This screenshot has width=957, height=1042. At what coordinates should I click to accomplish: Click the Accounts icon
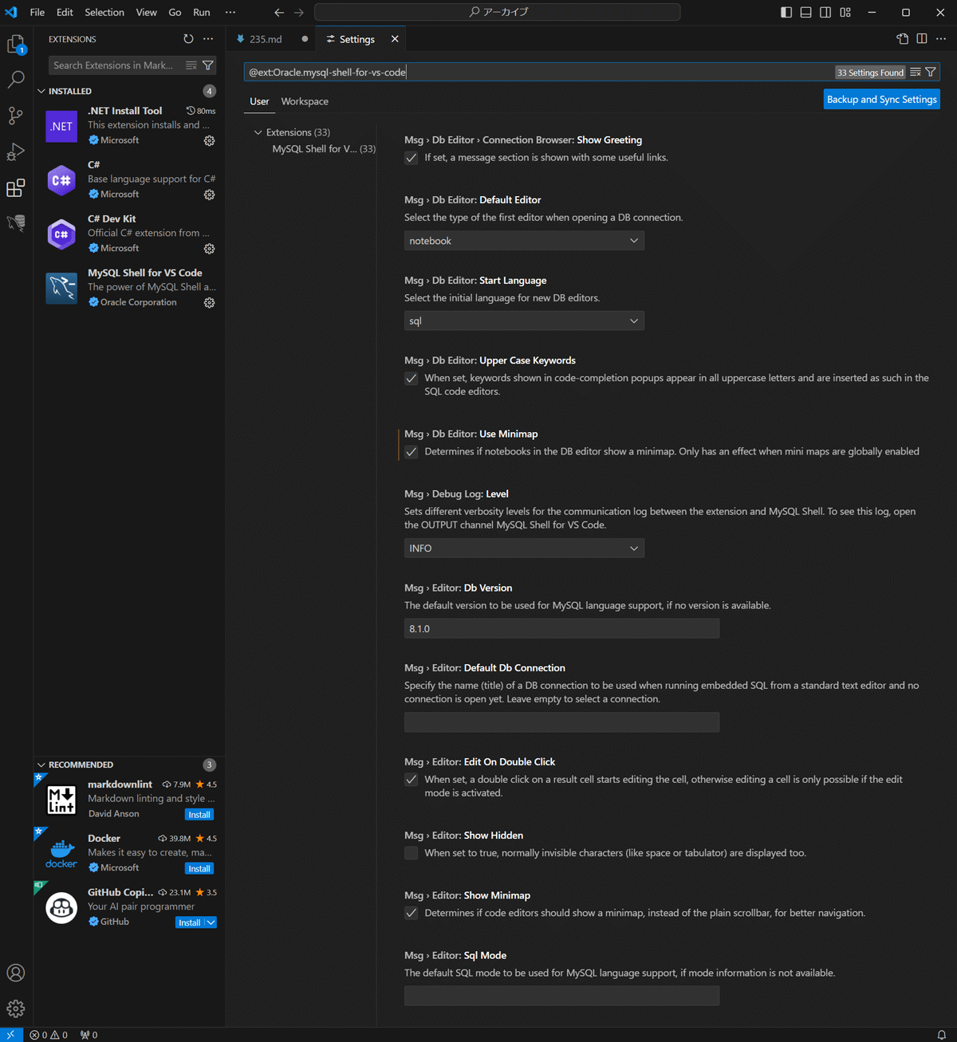16,973
